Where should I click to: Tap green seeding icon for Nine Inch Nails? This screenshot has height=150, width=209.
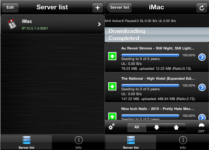[112, 116]
